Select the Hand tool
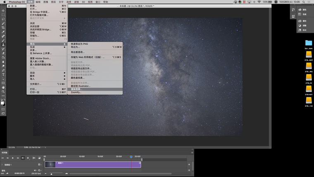Image resolution: width=314 pixels, height=177 pixels. (3, 87)
